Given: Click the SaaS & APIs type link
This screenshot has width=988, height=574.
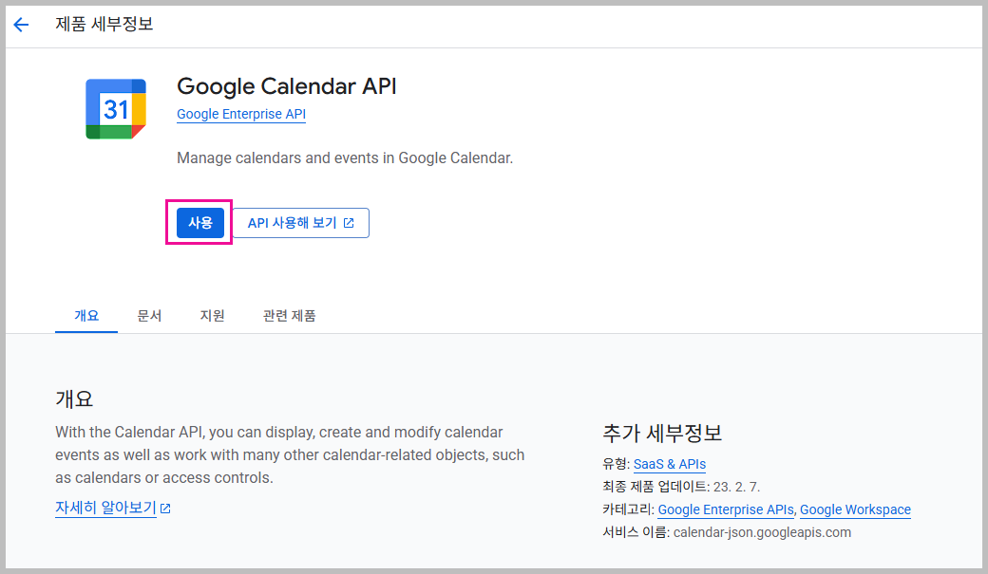Looking at the screenshot, I should pyautogui.click(x=669, y=464).
